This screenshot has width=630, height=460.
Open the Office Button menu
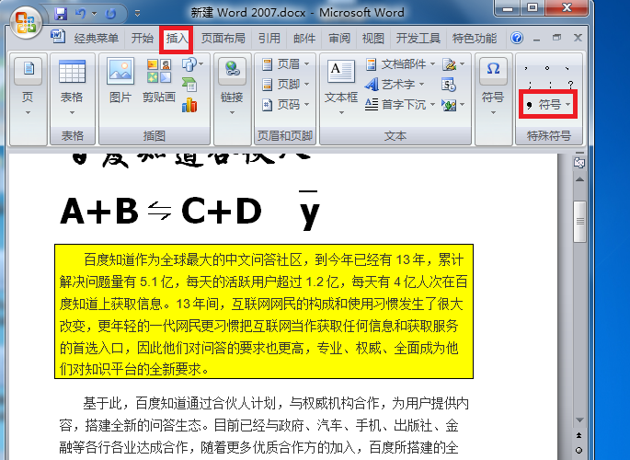coord(26,22)
